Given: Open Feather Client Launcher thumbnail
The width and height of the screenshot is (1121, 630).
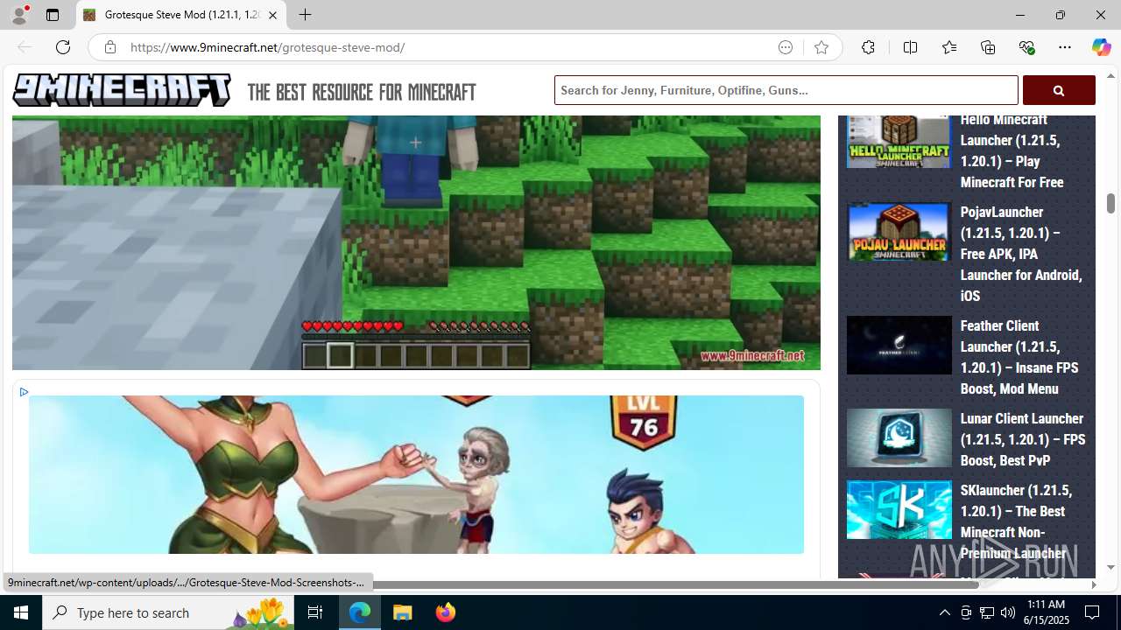Looking at the screenshot, I should [x=899, y=345].
